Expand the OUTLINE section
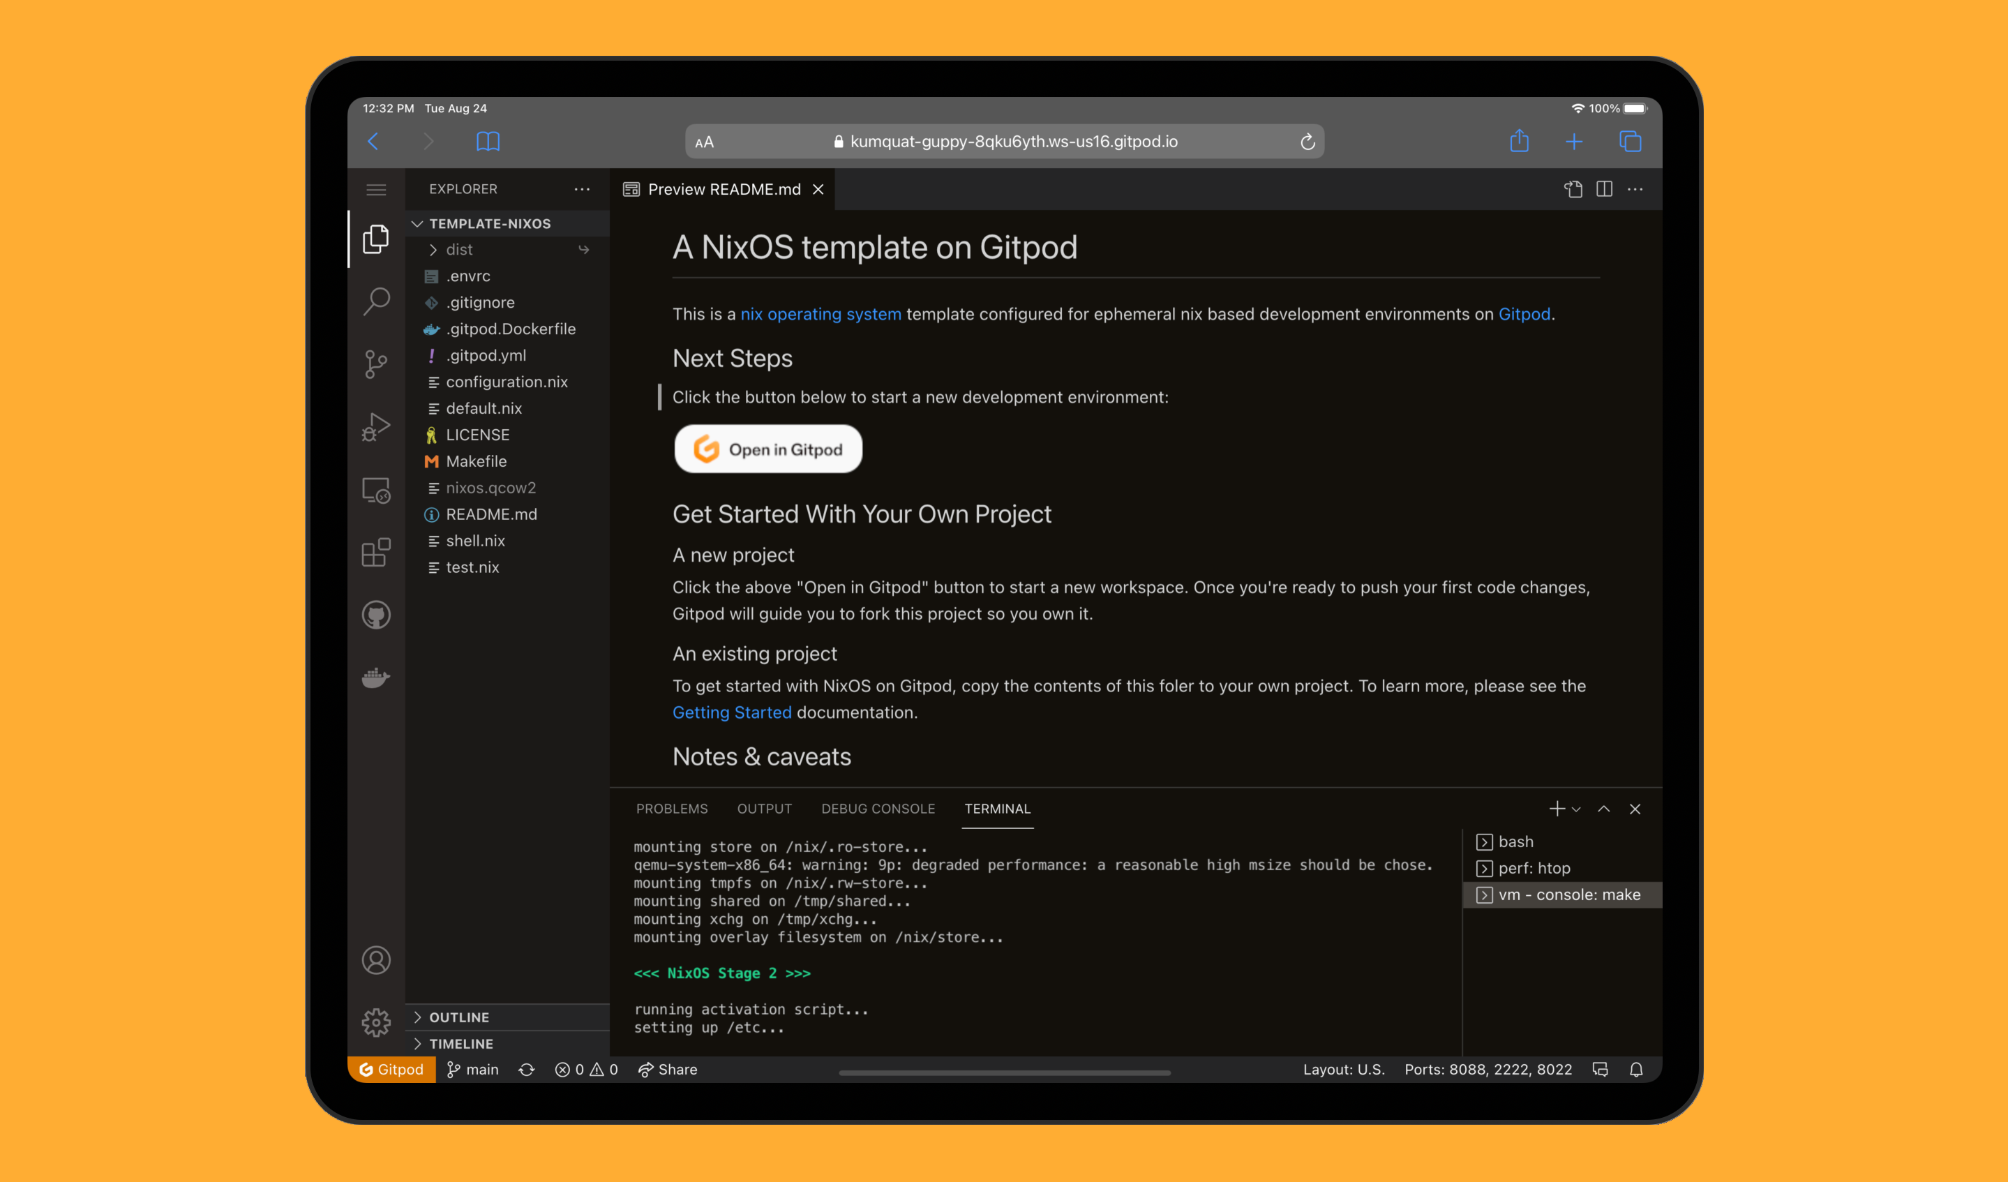2008x1182 pixels. [459, 1017]
